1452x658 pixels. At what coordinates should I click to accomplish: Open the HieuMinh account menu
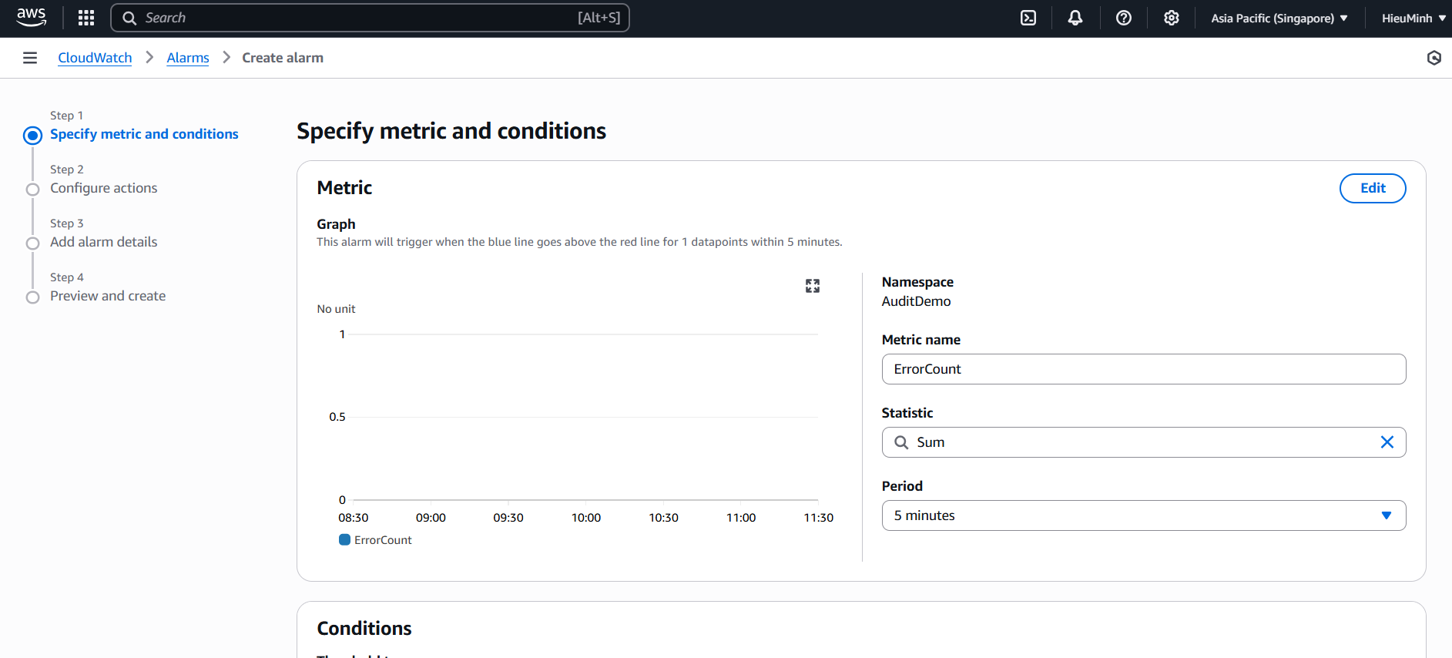point(1413,18)
